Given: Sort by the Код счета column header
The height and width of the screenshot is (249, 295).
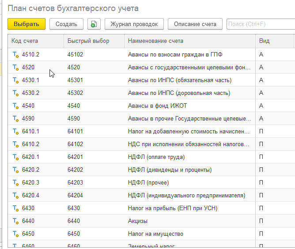Looking at the screenshot, I should (36, 41).
